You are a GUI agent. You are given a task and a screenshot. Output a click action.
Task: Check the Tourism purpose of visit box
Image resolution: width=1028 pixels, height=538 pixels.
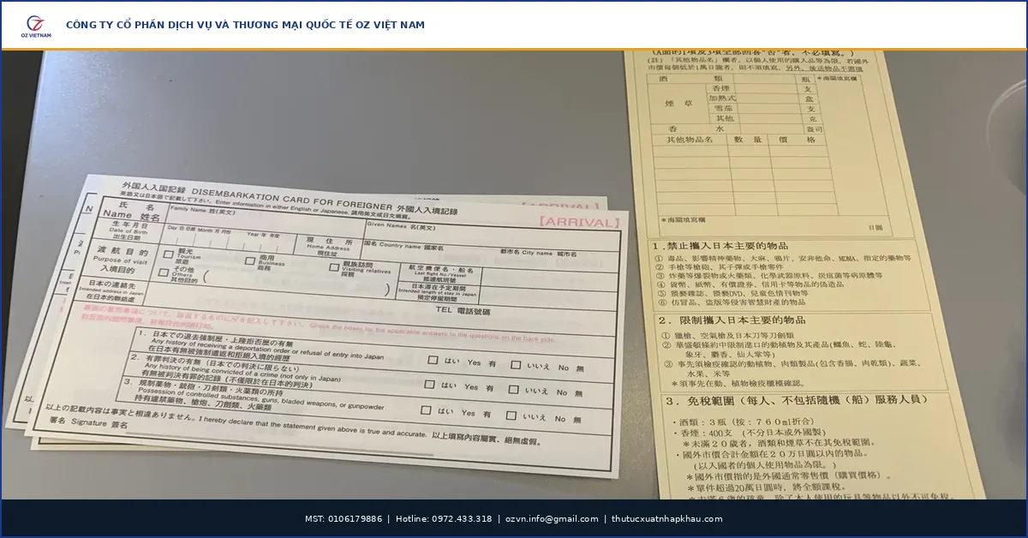tap(168, 254)
